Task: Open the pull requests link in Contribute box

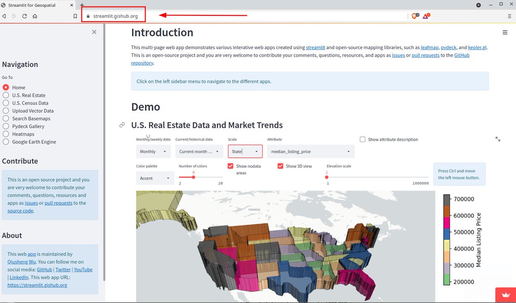Action: (58, 203)
